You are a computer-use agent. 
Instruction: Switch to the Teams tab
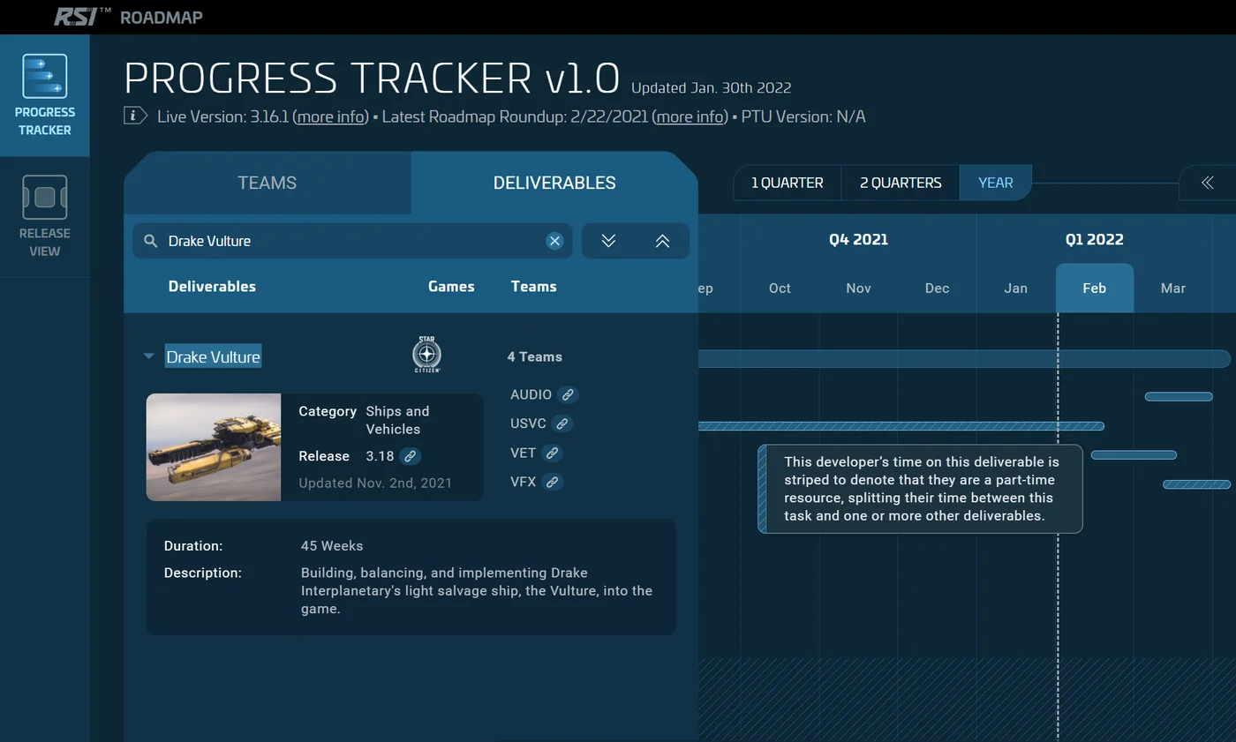[x=267, y=183]
